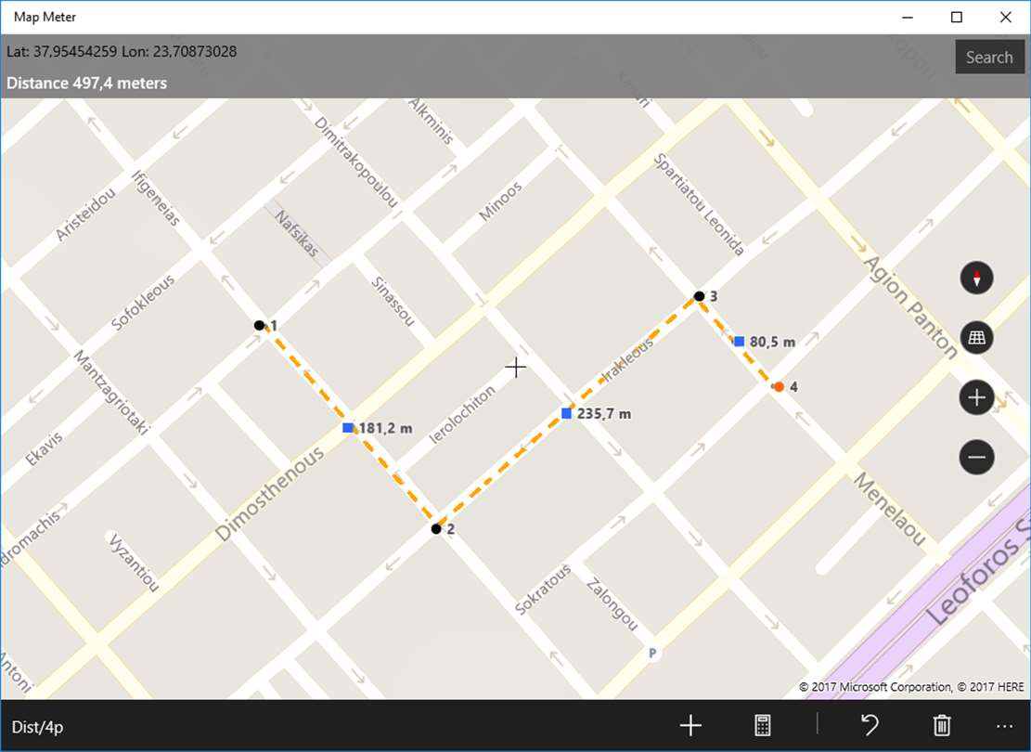Click the Dist/4p mode label
Image resolution: width=1031 pixels, height=752 pixels.
coord(37,727)
